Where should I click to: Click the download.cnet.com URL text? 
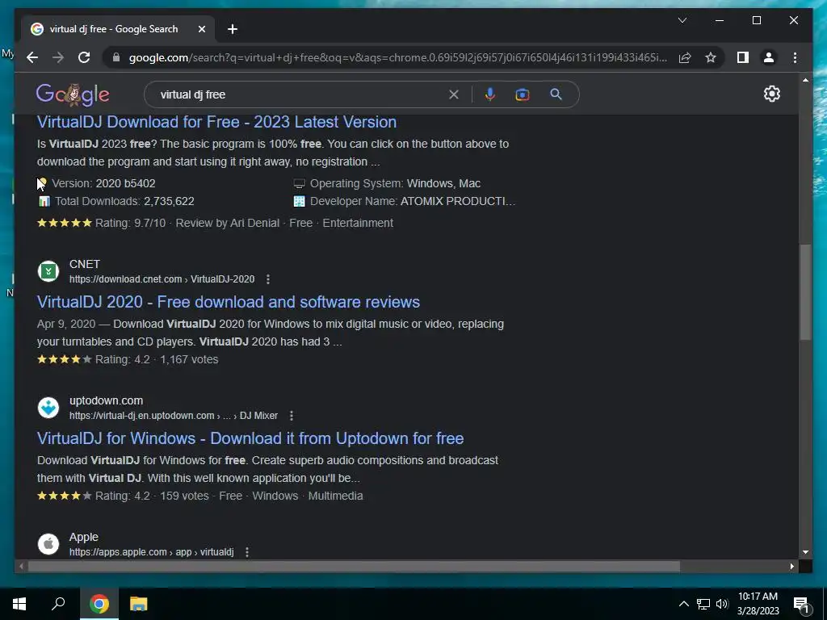162,279
